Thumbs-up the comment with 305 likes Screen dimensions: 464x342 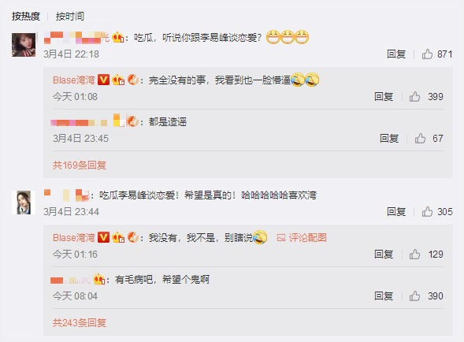coord(427,212)
